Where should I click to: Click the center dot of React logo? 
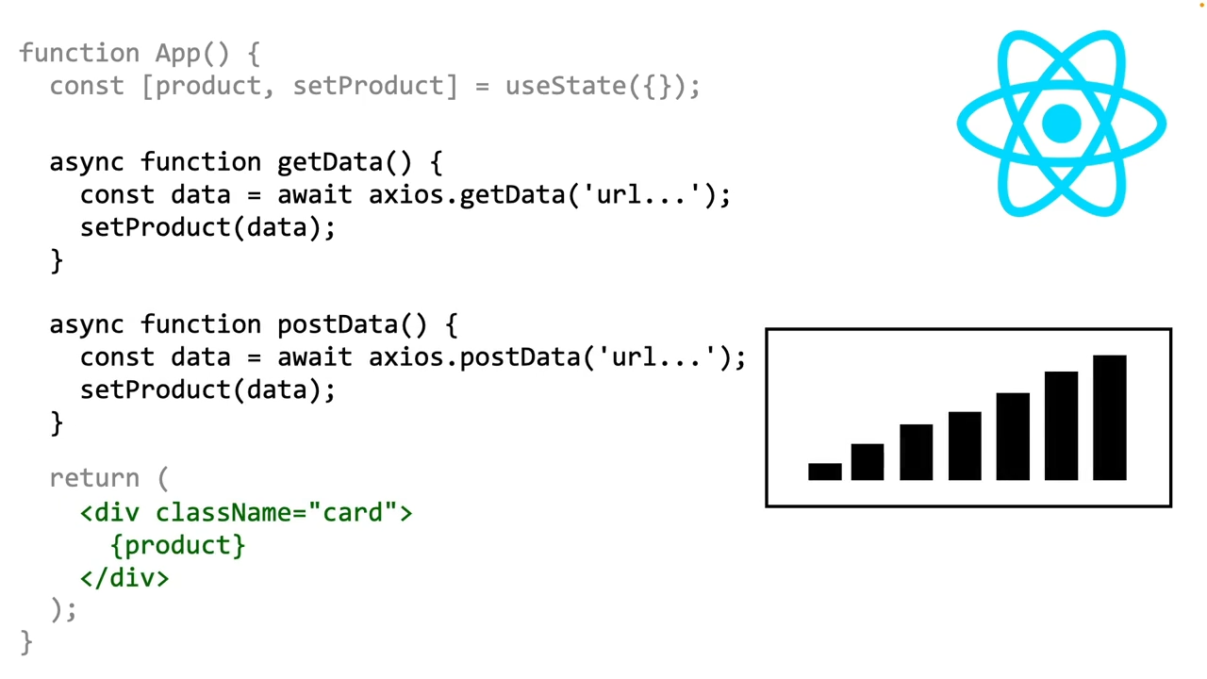click(x=1062, y=124)
